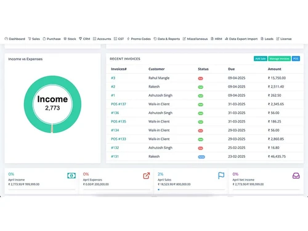Click red status badge for Rahul Mangle
Image resolution: width=308 pixels, height=231 pixels.
[x=200, y=78]
